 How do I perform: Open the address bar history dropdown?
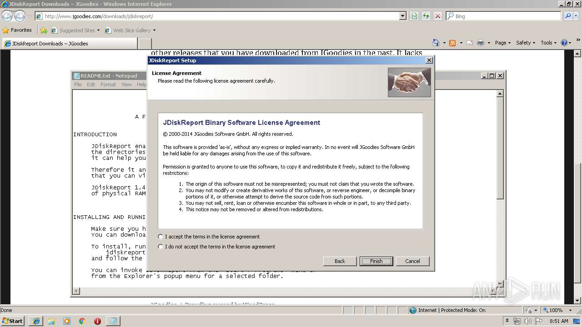[402, 16]
